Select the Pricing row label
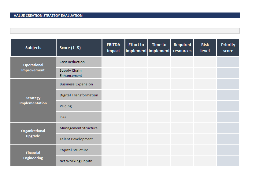The image size is (263, 183). [x=79, y=106]
